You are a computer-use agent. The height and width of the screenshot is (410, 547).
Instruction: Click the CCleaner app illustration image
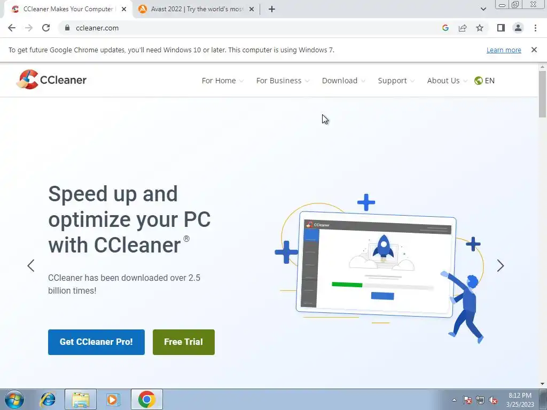(x=379, y=269)
